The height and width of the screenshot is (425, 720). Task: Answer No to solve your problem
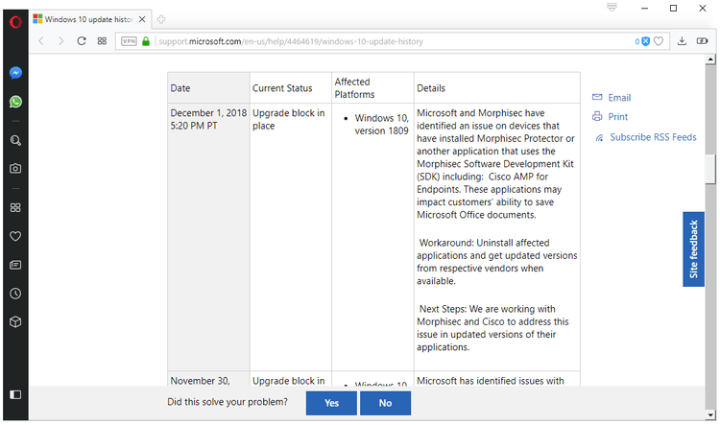pos(385,403)
